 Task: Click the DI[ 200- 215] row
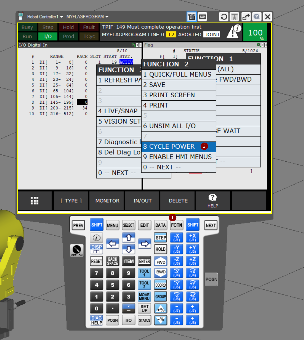(x=58, y=108)
